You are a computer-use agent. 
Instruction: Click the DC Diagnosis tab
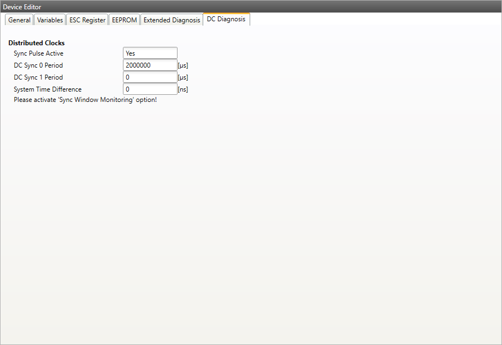[226, 19]
